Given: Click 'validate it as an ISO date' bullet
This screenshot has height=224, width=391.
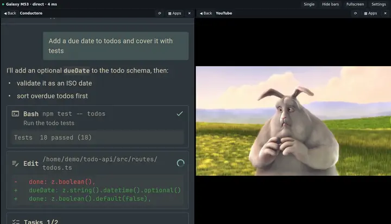Looking at the screenshot, I should pos(54,83).
